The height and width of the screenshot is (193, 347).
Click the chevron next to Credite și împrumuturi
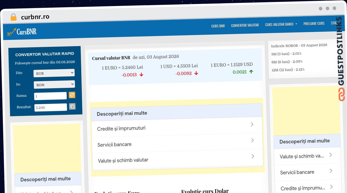252,124
